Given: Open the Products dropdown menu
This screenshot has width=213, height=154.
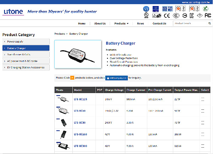Looking at the screenshot, I should point(121,23).
